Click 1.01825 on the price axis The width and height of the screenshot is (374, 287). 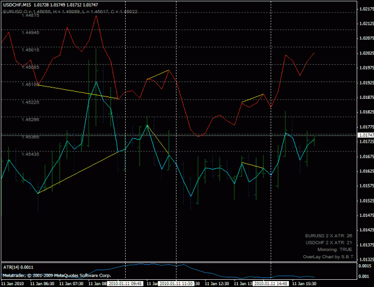click(367, 112)
